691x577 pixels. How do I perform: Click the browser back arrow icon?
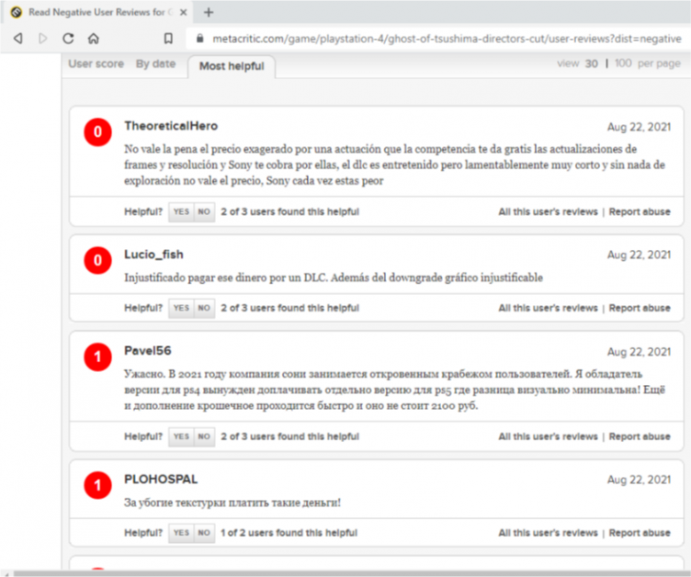tap(17, 39)
